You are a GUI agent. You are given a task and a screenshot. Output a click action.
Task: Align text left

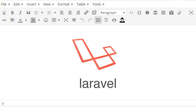[62, 13]
